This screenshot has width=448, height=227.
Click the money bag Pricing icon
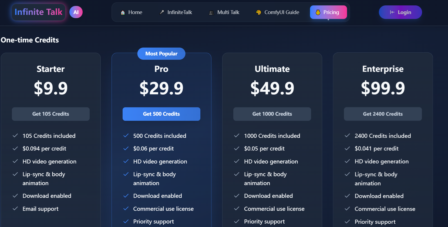tap(318, 12)
